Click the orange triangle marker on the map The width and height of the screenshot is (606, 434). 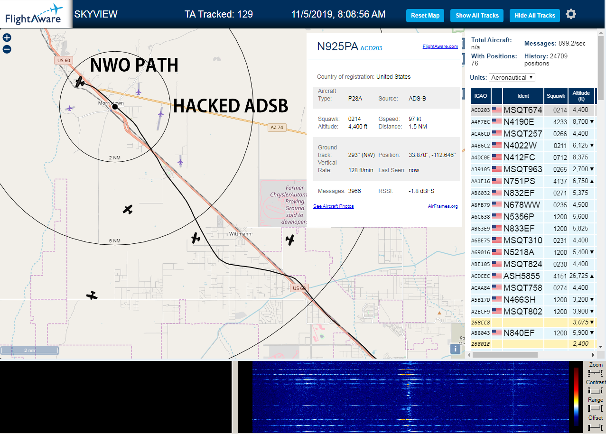click(x=439, y=313)
